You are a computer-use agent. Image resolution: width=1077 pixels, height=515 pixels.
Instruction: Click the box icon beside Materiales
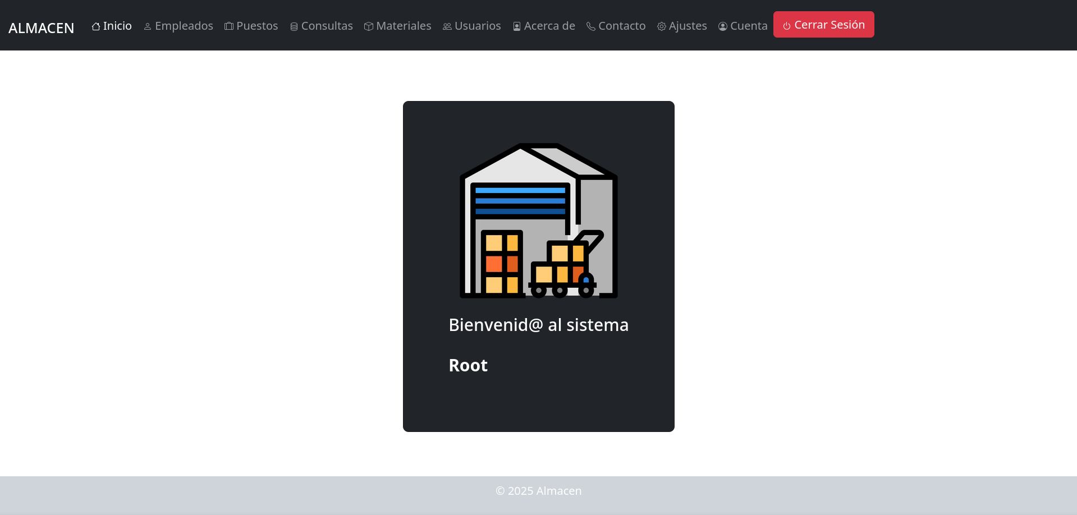[x=369, y=26]
